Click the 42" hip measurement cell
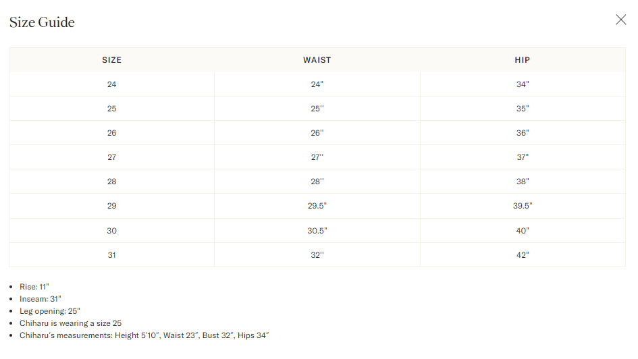 click(523, 255)
